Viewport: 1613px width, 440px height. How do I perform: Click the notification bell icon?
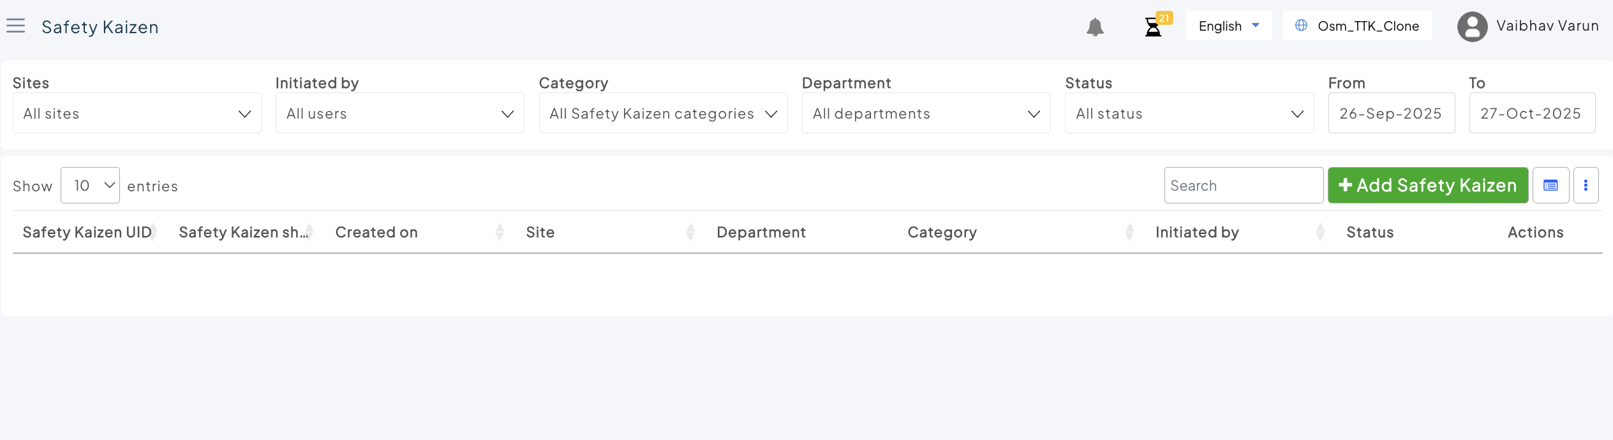[1095, 27]
